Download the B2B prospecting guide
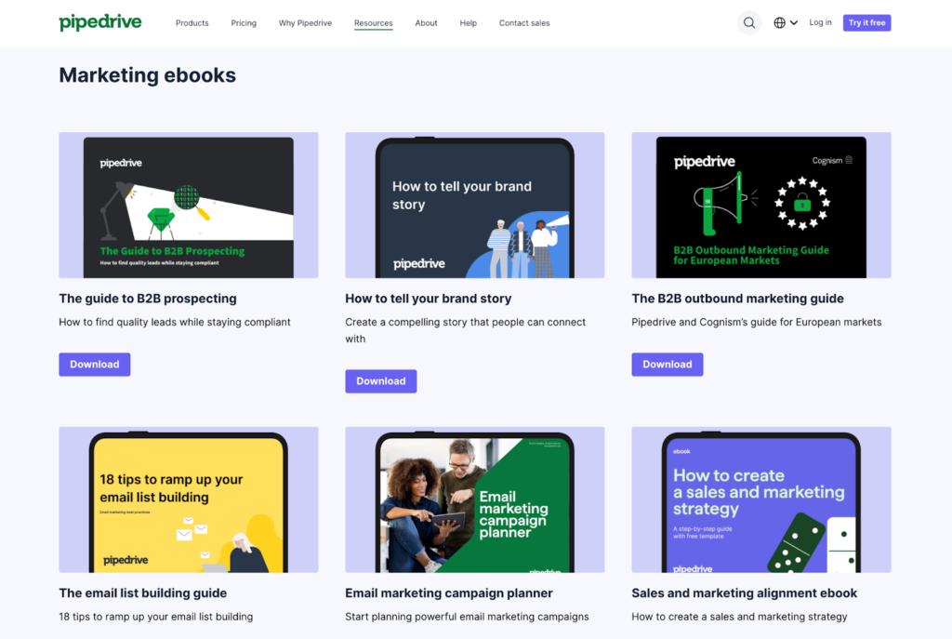 pos(95,365)
